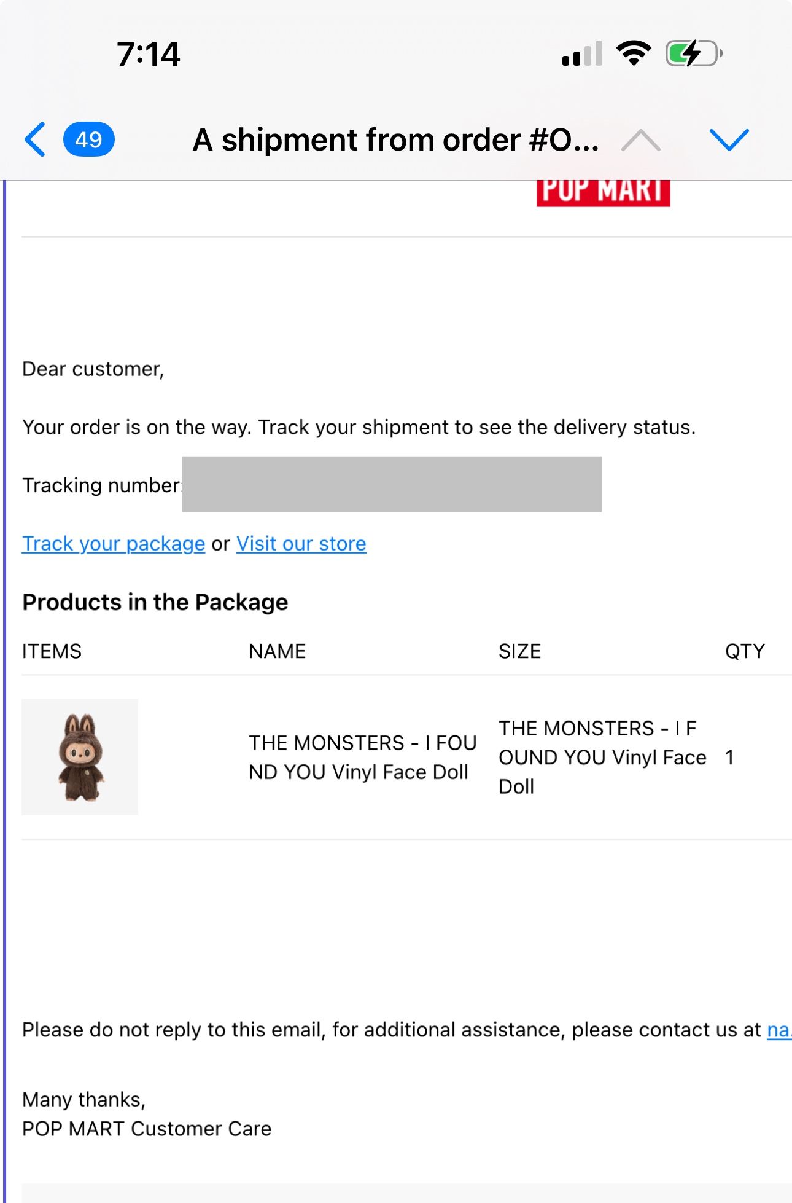The image size is (792, 1203).
Task: Click the QTY column header
Action: pyautogui.click(x=744, y=651)
